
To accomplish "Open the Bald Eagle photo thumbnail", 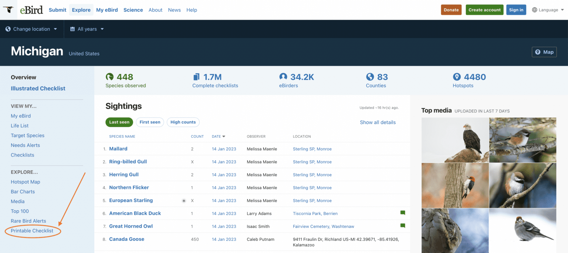I will coord(455,140).
